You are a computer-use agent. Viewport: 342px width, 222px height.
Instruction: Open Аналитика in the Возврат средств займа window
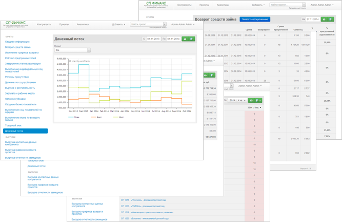[223, 5]
